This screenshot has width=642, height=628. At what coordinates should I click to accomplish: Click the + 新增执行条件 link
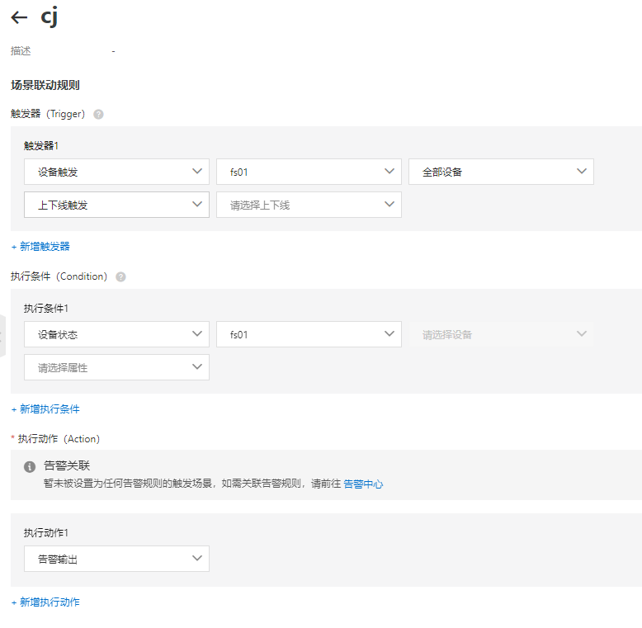[45, 409]
